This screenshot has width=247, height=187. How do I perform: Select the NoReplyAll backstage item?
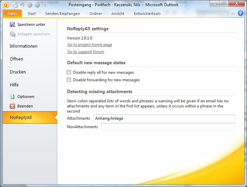tap(30, 117)
